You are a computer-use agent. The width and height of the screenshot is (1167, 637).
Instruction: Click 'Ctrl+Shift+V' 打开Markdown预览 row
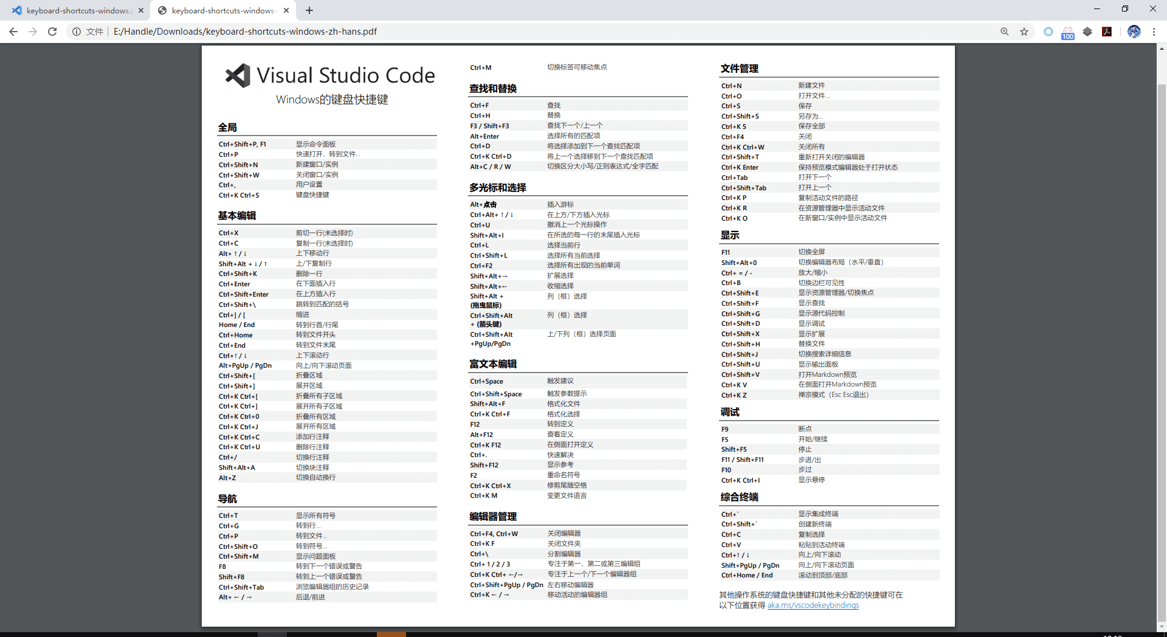(x=830, y=374)
